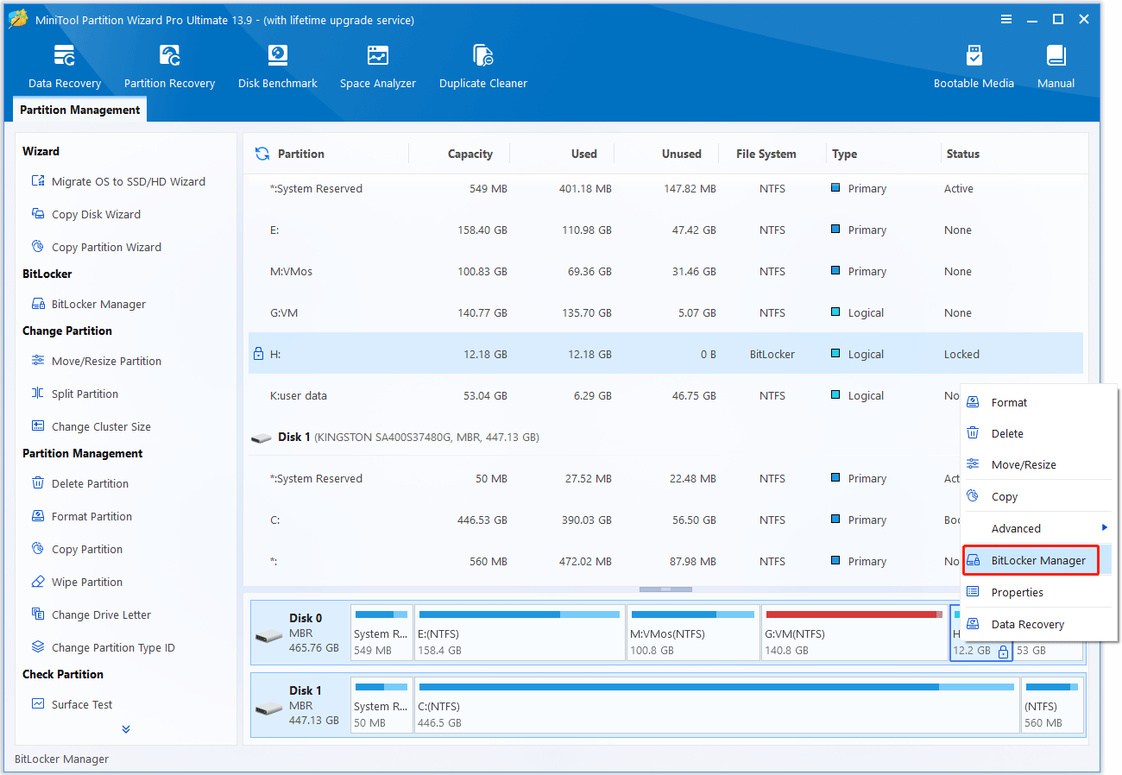
Task: Click the Disk 1 drive icon in disk map
Action: coord(268,709)
